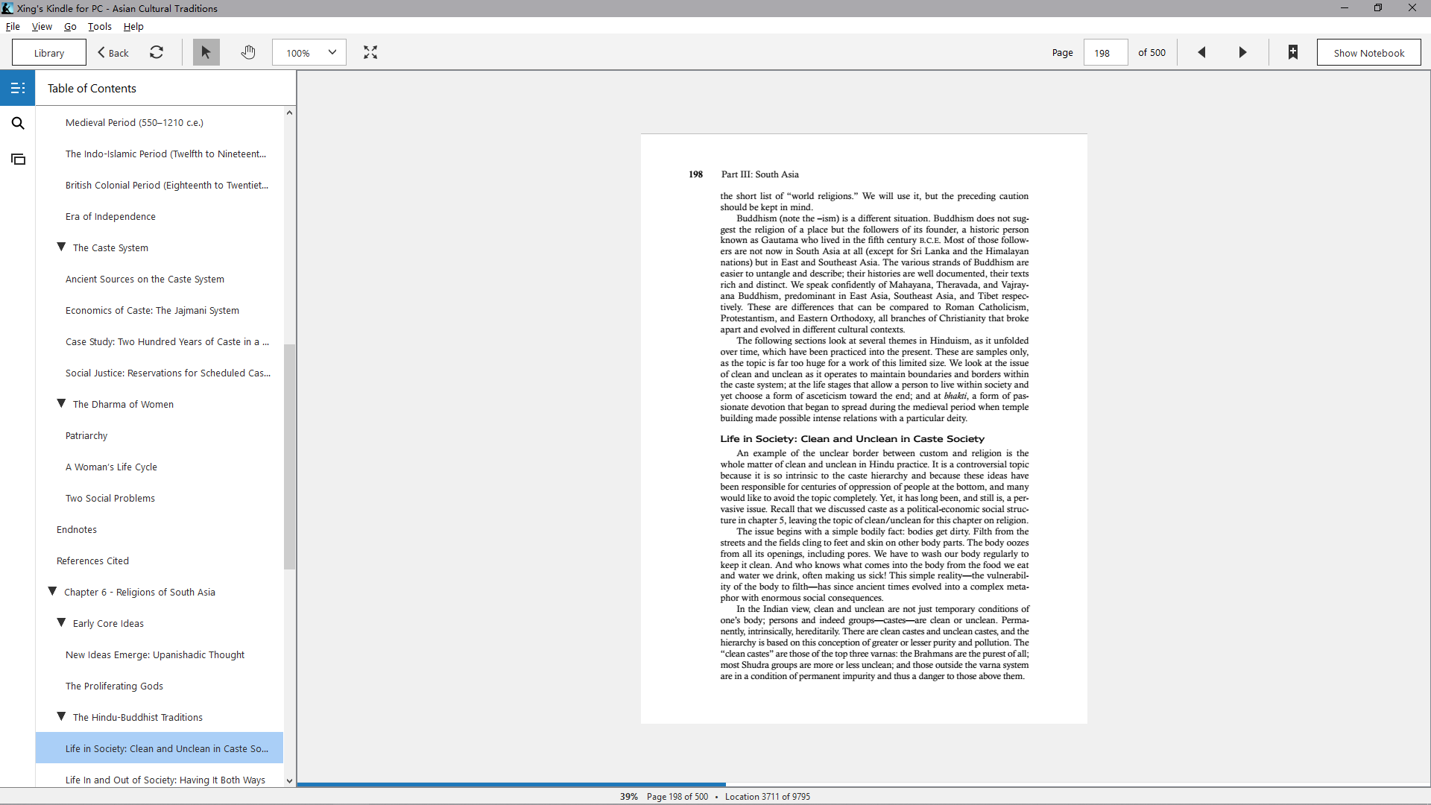The height and width of the screenshot is (805, 1431).
Task: Open A Woman's Life Cycle
Action: click(111, 467)
